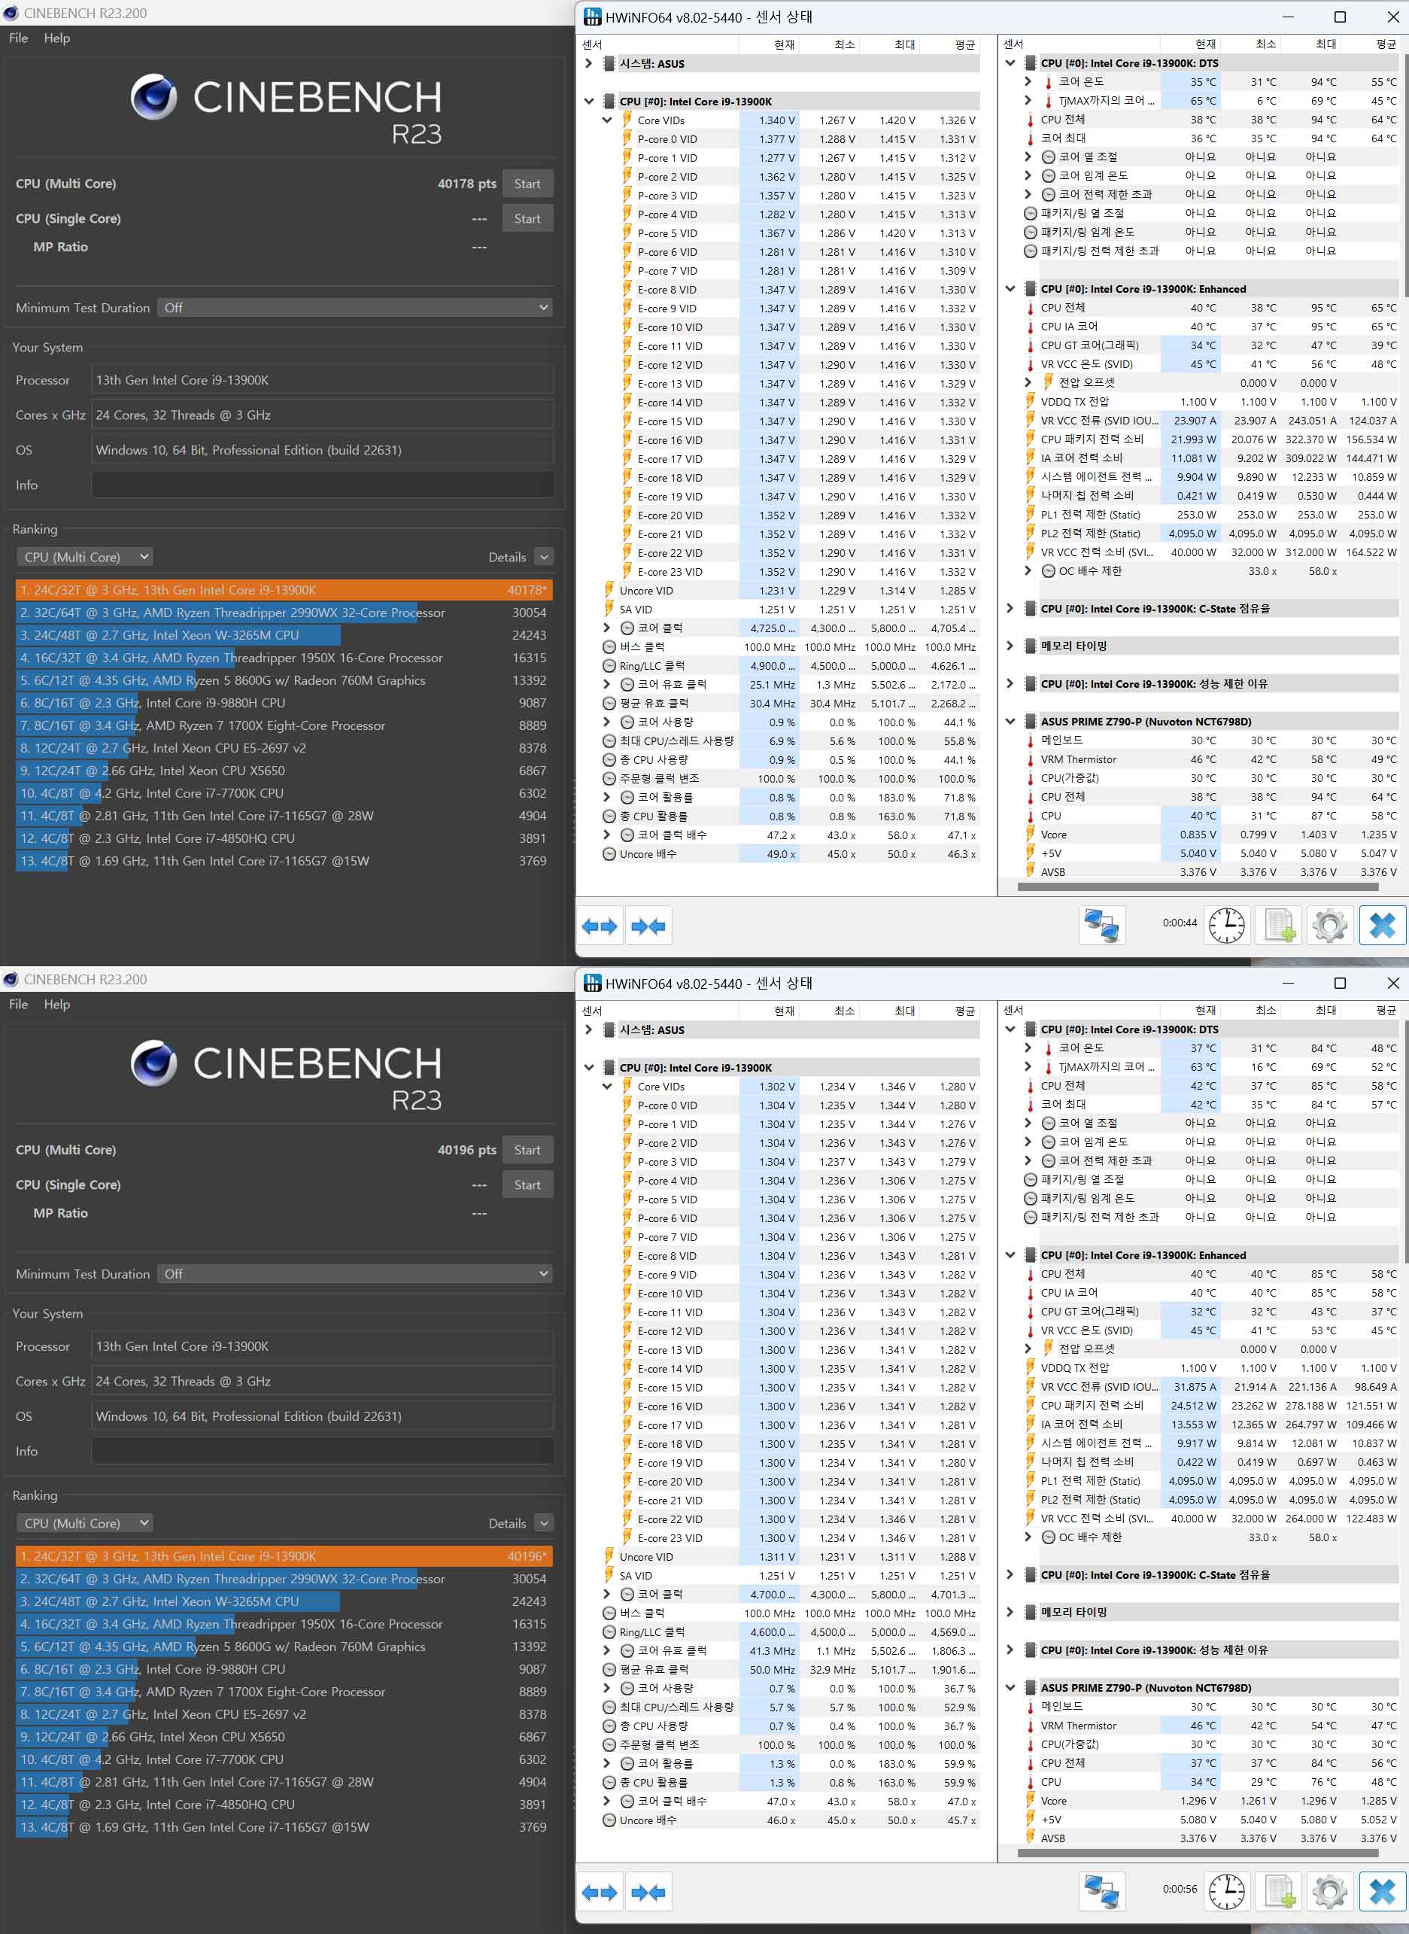Select Vcore row showing 0.835 V current
Screen dimensions: 1409x1934
coord(1211,835)
